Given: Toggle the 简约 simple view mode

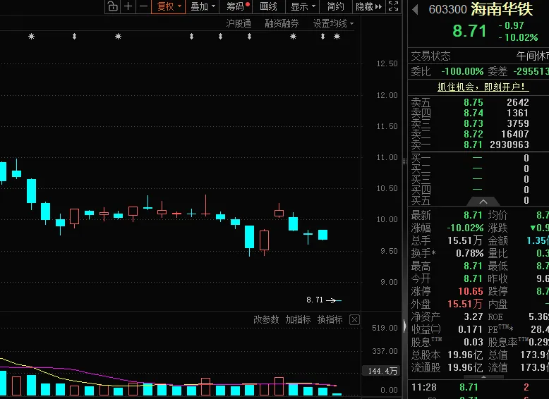Looking at the screenshot, I should click(x=336, y=6).
